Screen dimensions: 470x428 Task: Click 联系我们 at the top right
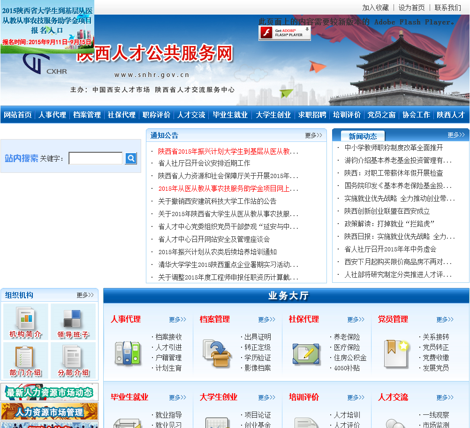(x=448, y=8)
